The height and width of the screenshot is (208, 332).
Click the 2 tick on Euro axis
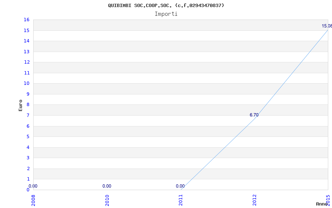pos(28,168)
